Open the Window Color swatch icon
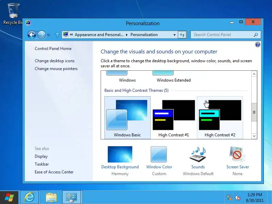The height and width of the screenshot is (204, 272). click(x=159, y=154)
